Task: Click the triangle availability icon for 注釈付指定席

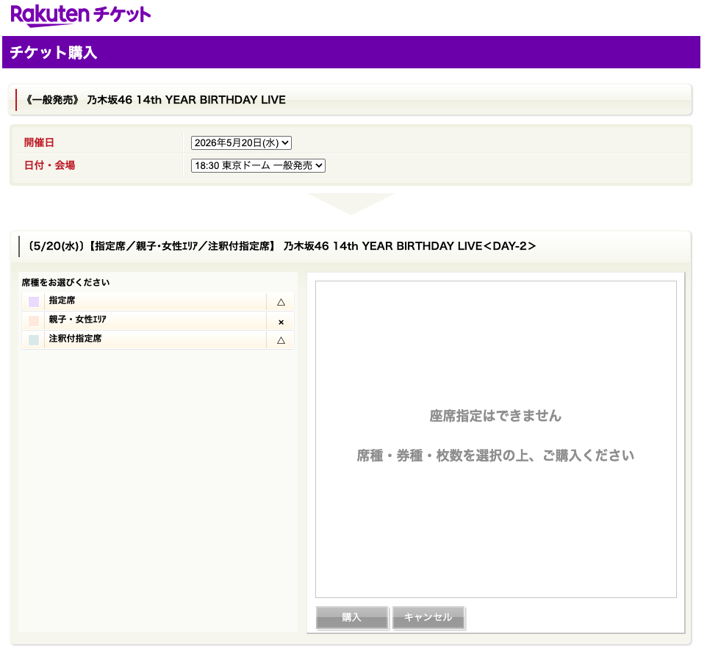Action: pyautogui.click(x=281, y=340)
